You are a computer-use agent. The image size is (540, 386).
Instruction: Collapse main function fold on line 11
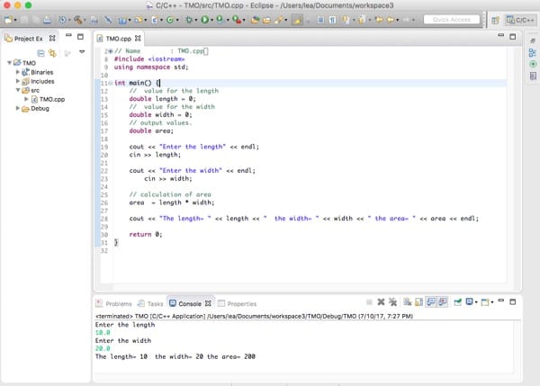111,83
